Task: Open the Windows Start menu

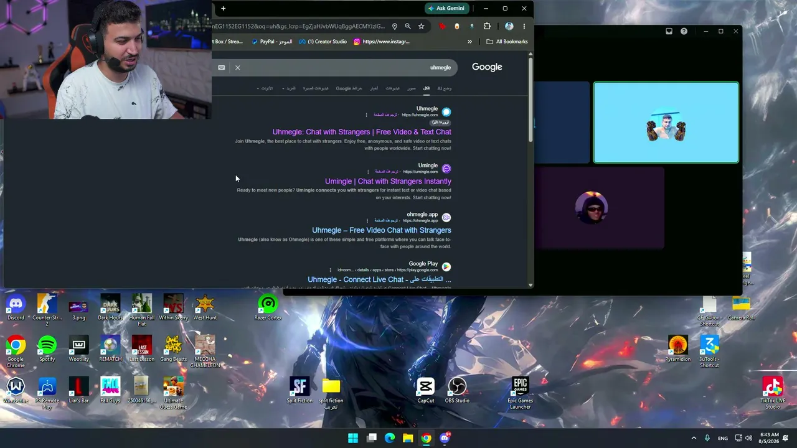Action: click(x=353, y=438)
